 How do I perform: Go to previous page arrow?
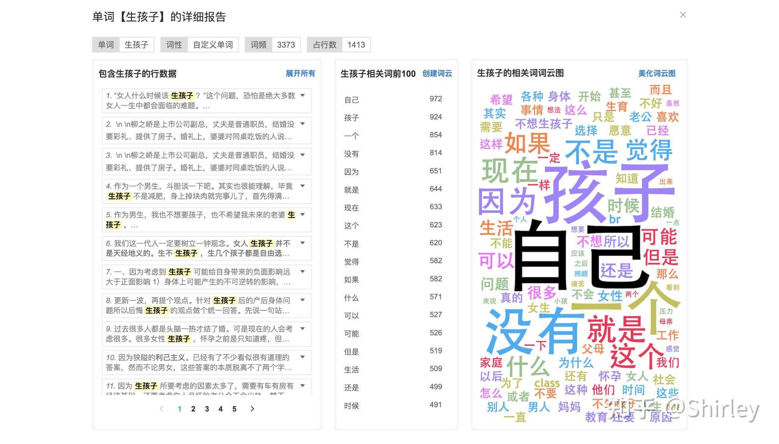162,409
